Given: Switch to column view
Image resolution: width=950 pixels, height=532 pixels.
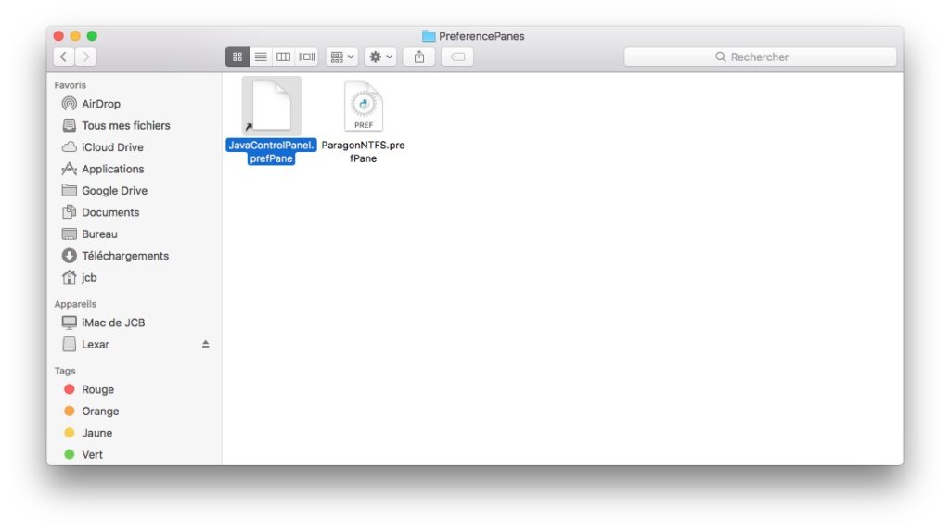Looking at the screenshot, I should (283, 57).
